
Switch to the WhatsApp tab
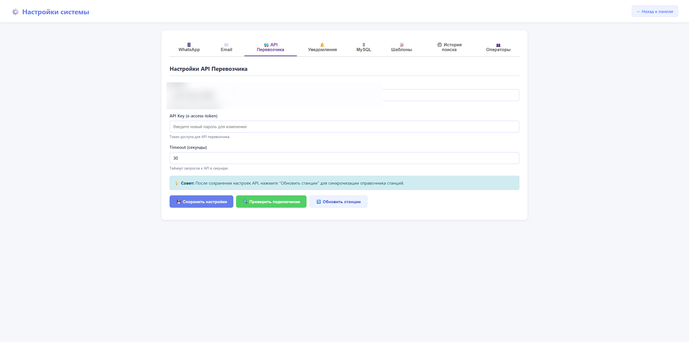189,50
